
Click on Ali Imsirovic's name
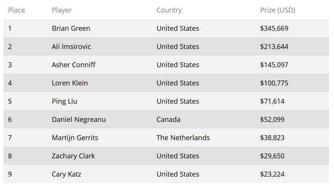point(71,47)
